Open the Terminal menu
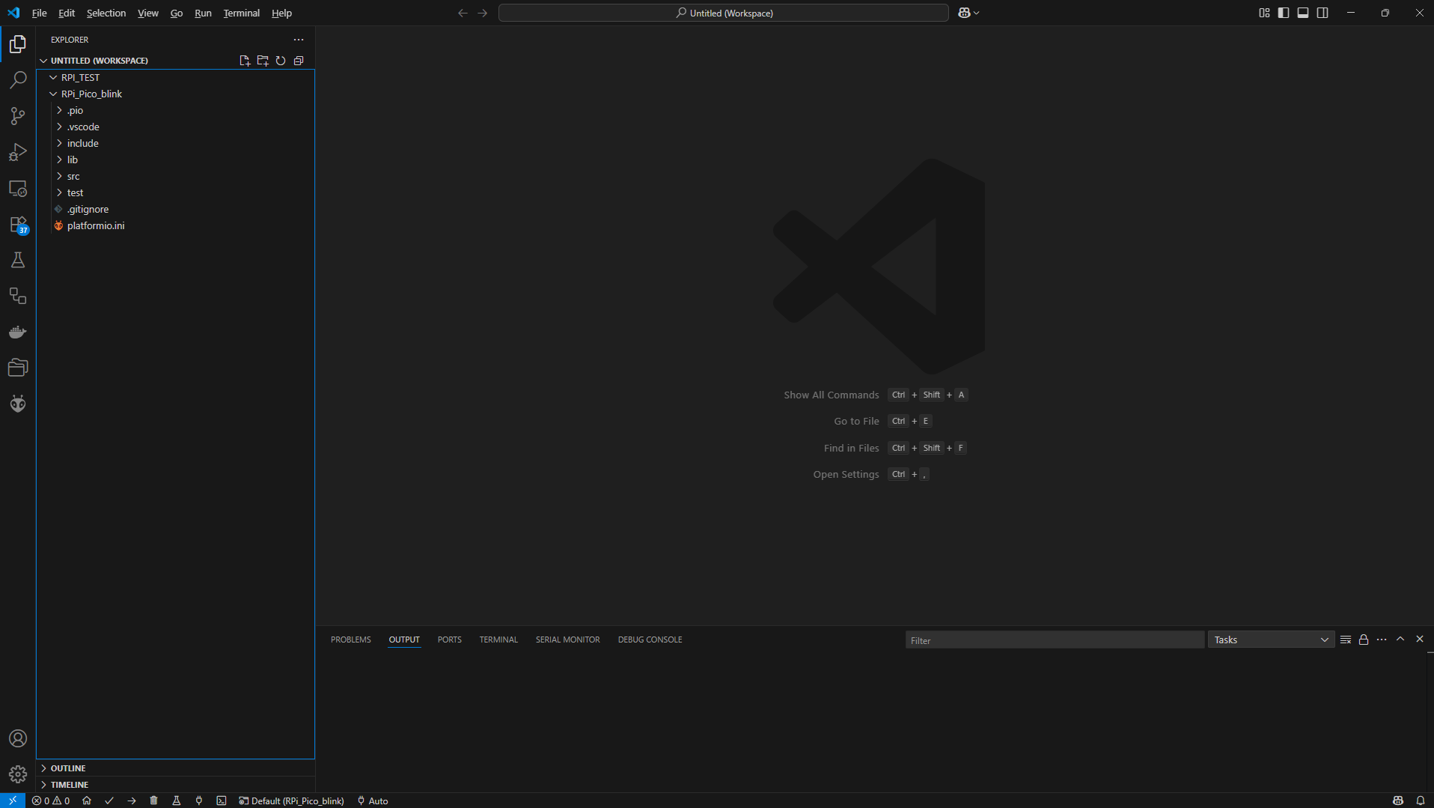The image size is (1434, 808). pos(241,13)
